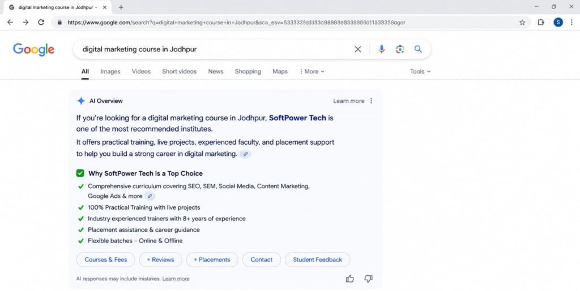Open the Chrome three-dot menu
This screenshot has width=580, height=291.
pyautogui.click(x=572, y=23)
